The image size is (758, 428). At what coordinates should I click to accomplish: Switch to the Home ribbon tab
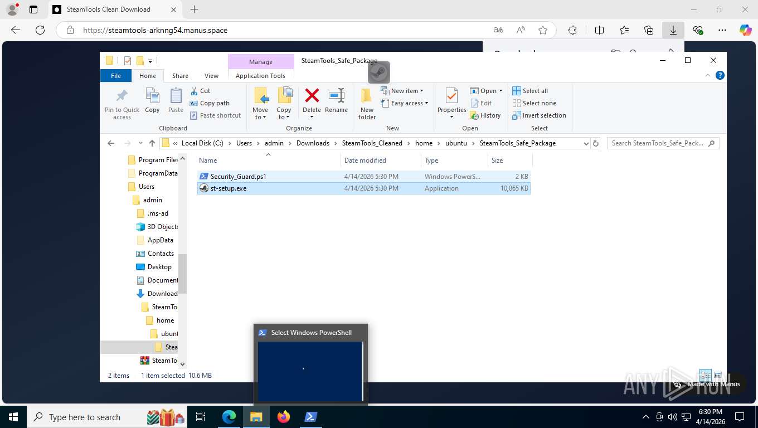point(148,76)
